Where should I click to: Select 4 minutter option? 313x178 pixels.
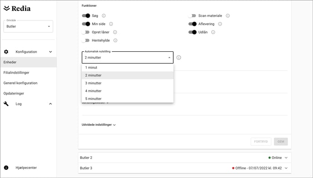pos(127,91)
